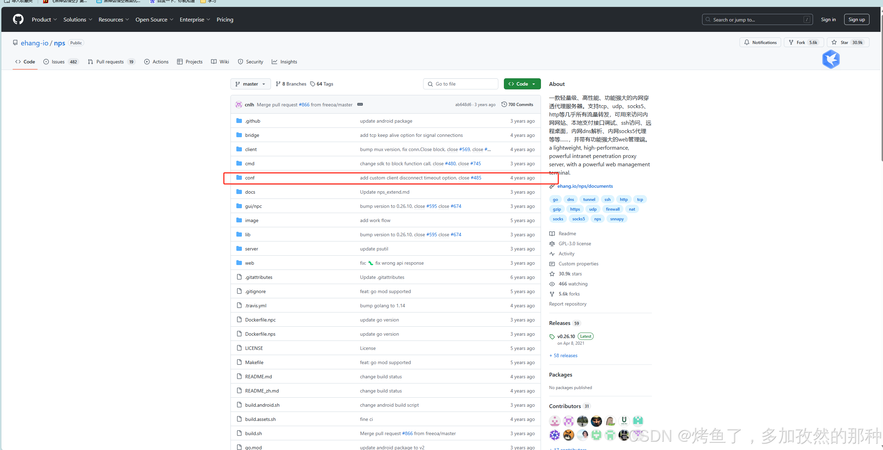Open commit history via the clock icon
This screenshot has width=883, height=450.
point(504,104)
